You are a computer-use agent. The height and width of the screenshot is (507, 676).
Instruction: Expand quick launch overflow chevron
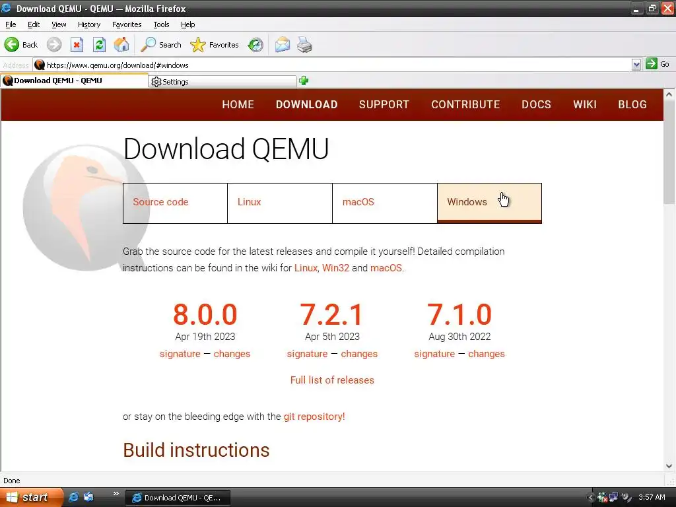point(116,494)
